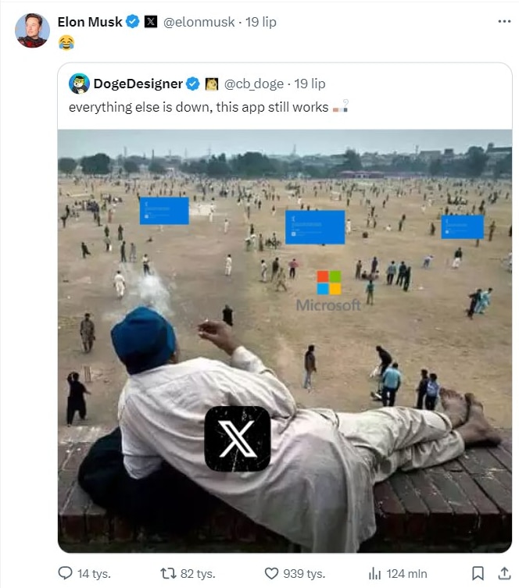Image resolution: width=519 pixels, height=588 pixels.
Task: Click DogeDesigner's blue verified badge
Action: [192, 84]
